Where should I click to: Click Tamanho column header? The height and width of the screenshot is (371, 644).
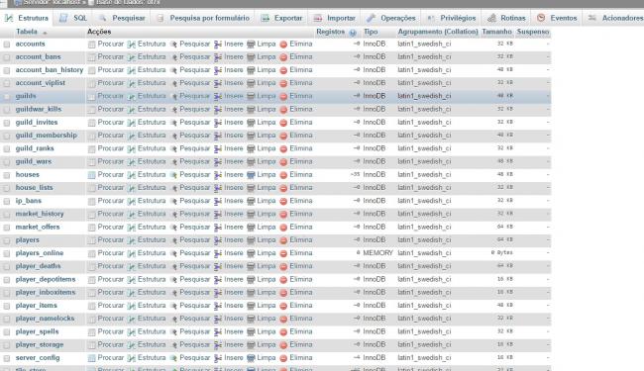click(496, 32)
